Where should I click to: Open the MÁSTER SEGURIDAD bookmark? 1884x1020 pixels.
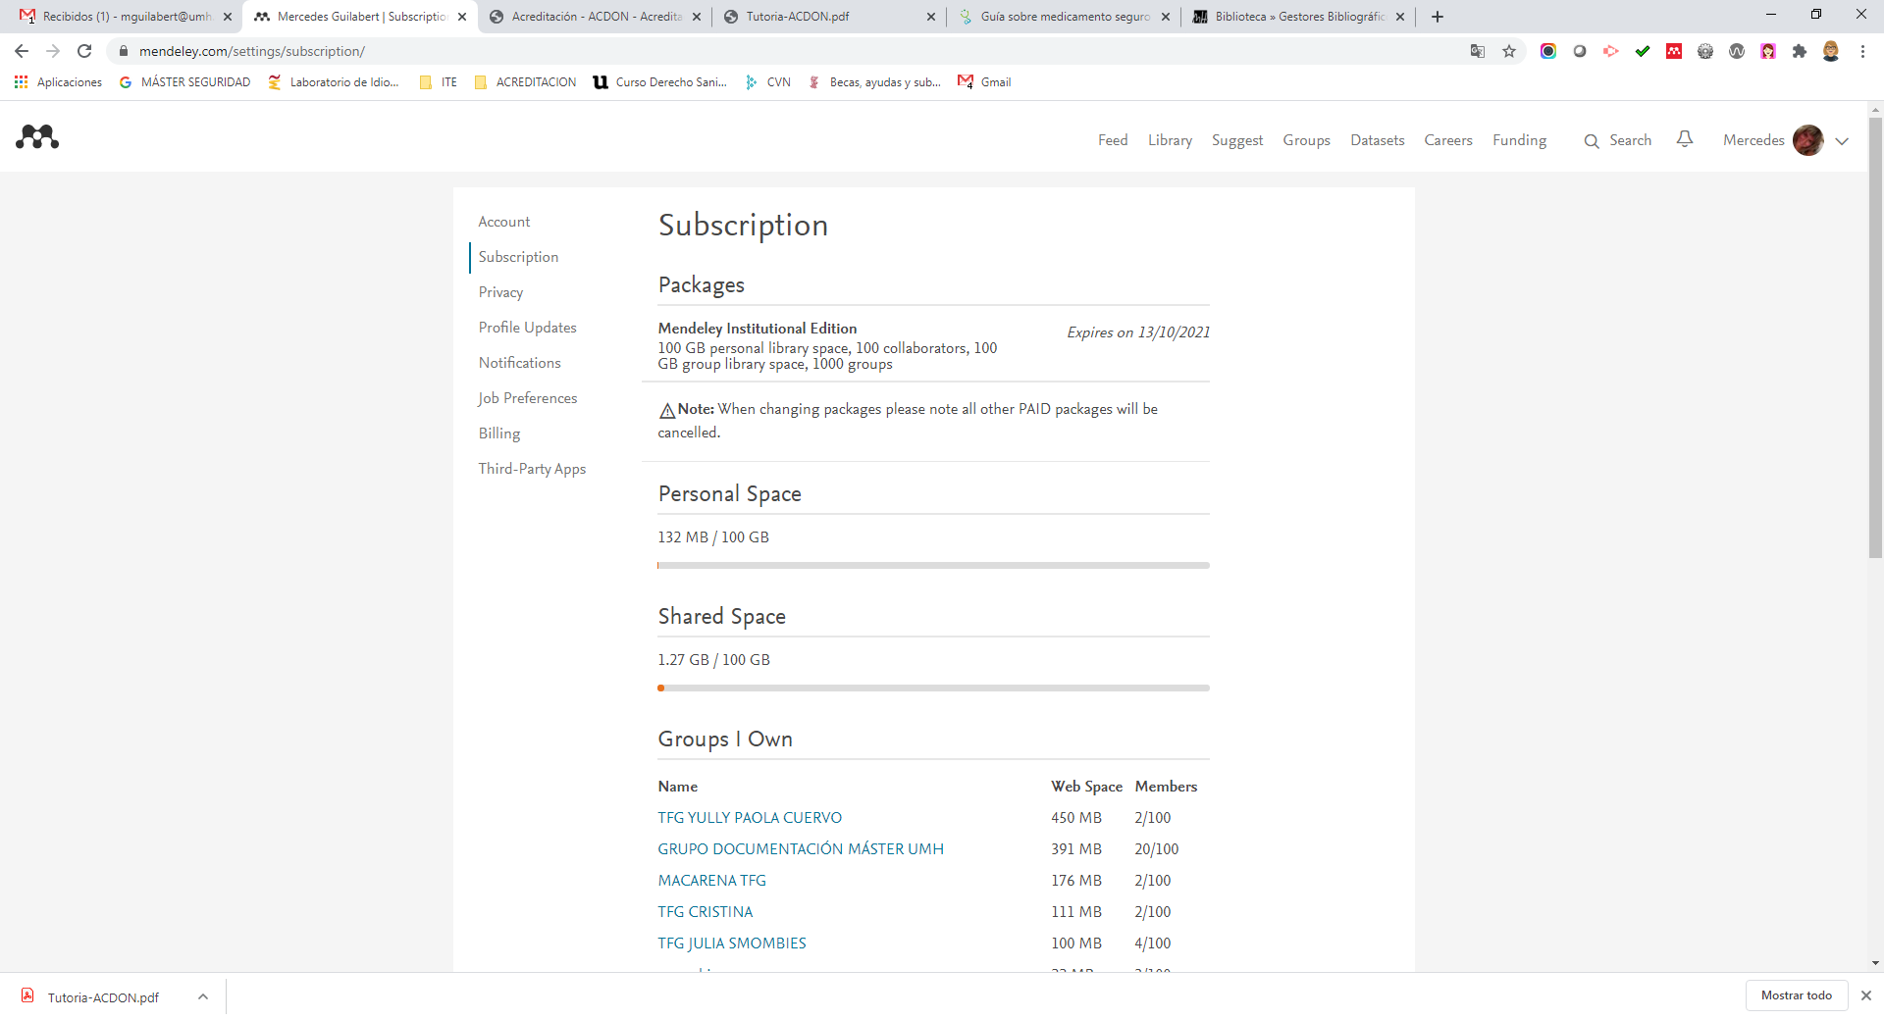click(x=184, y=82)
